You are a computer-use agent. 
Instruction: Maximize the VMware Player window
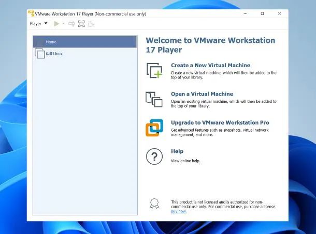click(262, 13)
